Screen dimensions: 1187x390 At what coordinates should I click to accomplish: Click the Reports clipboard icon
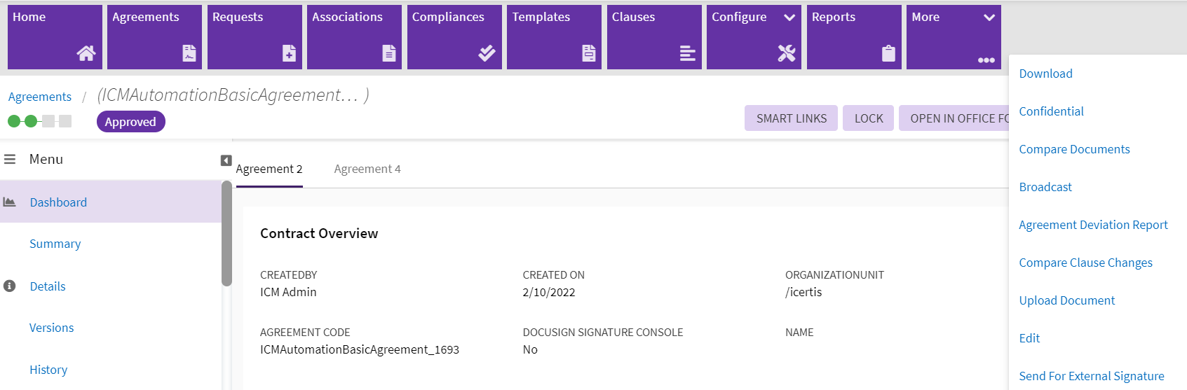tap(888, 53)
